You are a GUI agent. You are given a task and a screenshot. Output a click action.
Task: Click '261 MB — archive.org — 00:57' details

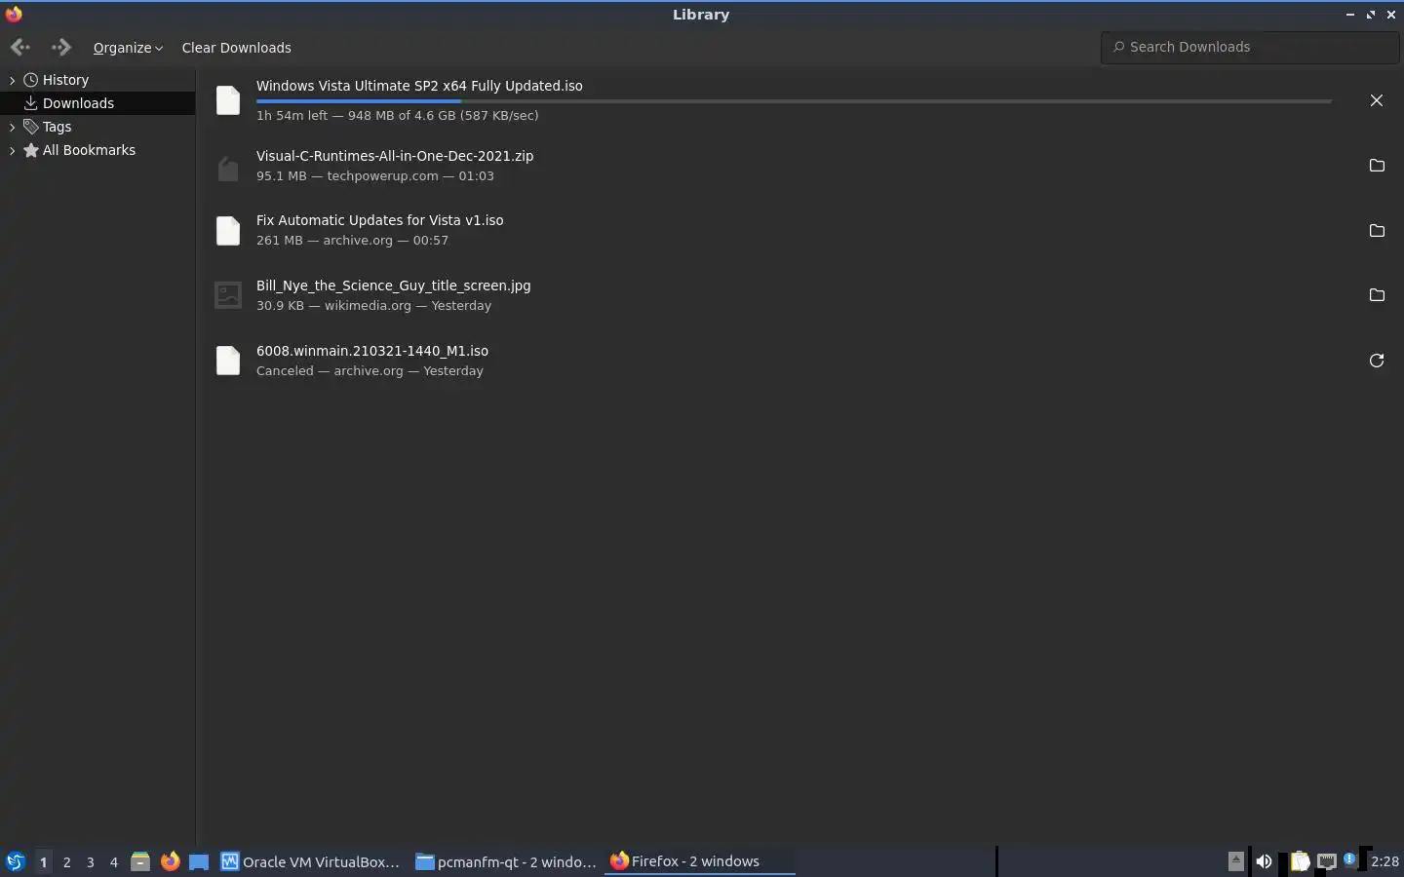[352, 241]
